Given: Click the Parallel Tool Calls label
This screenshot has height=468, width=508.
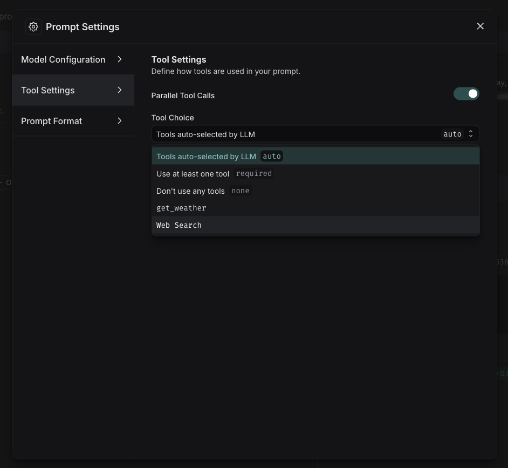Looking at the screenshot, I should coord(183,96).
